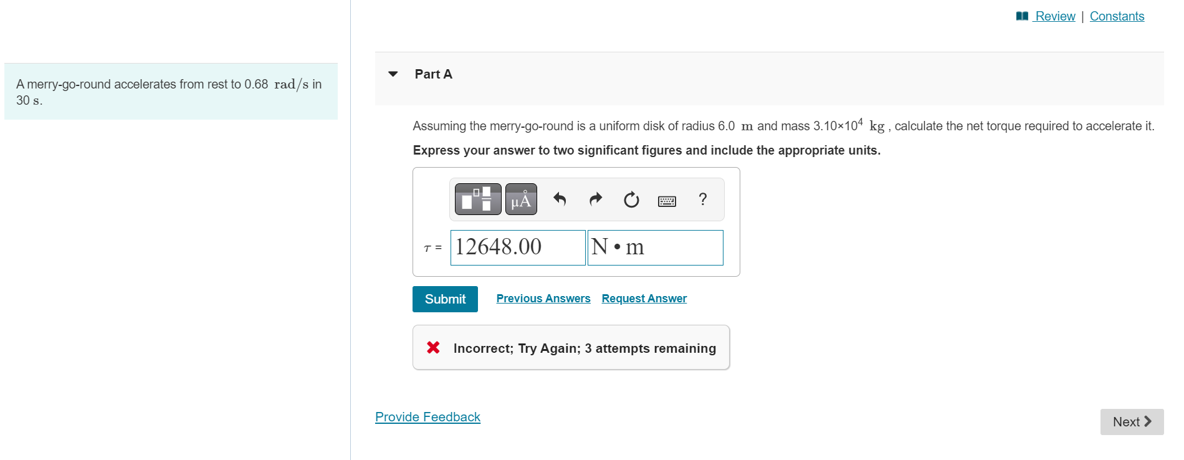Submit the answer
The height and width of the screenshot is (460, 1184).
click(445, 299)
